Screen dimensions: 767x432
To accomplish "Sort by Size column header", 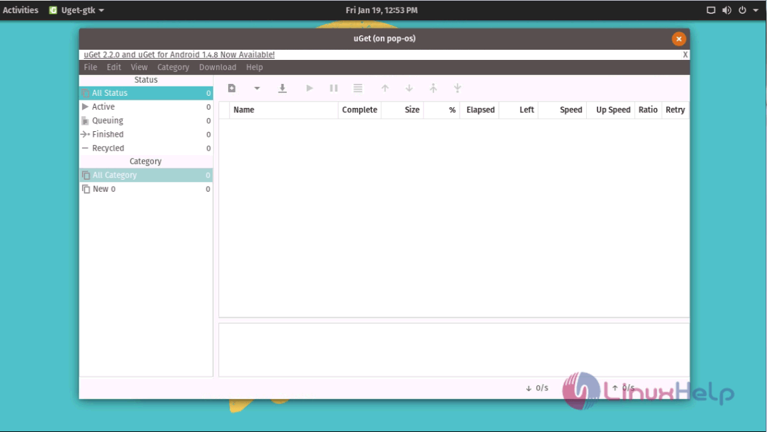I will click(x=403, y=110).
